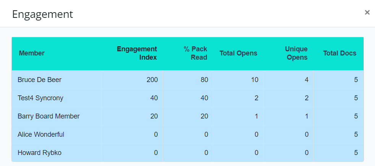Click the Total Opens column header
This screenshot has height=166, width=375.
(238, 53)
